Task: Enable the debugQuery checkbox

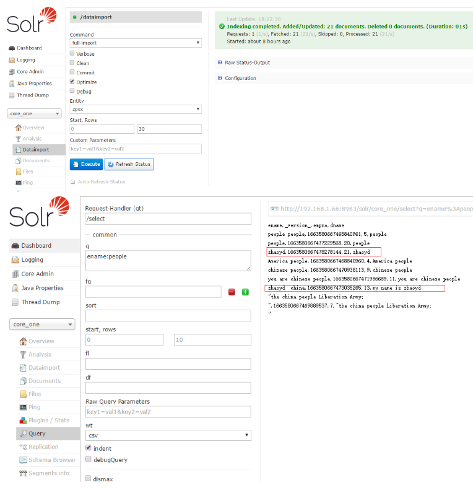Action: point(89,459)
